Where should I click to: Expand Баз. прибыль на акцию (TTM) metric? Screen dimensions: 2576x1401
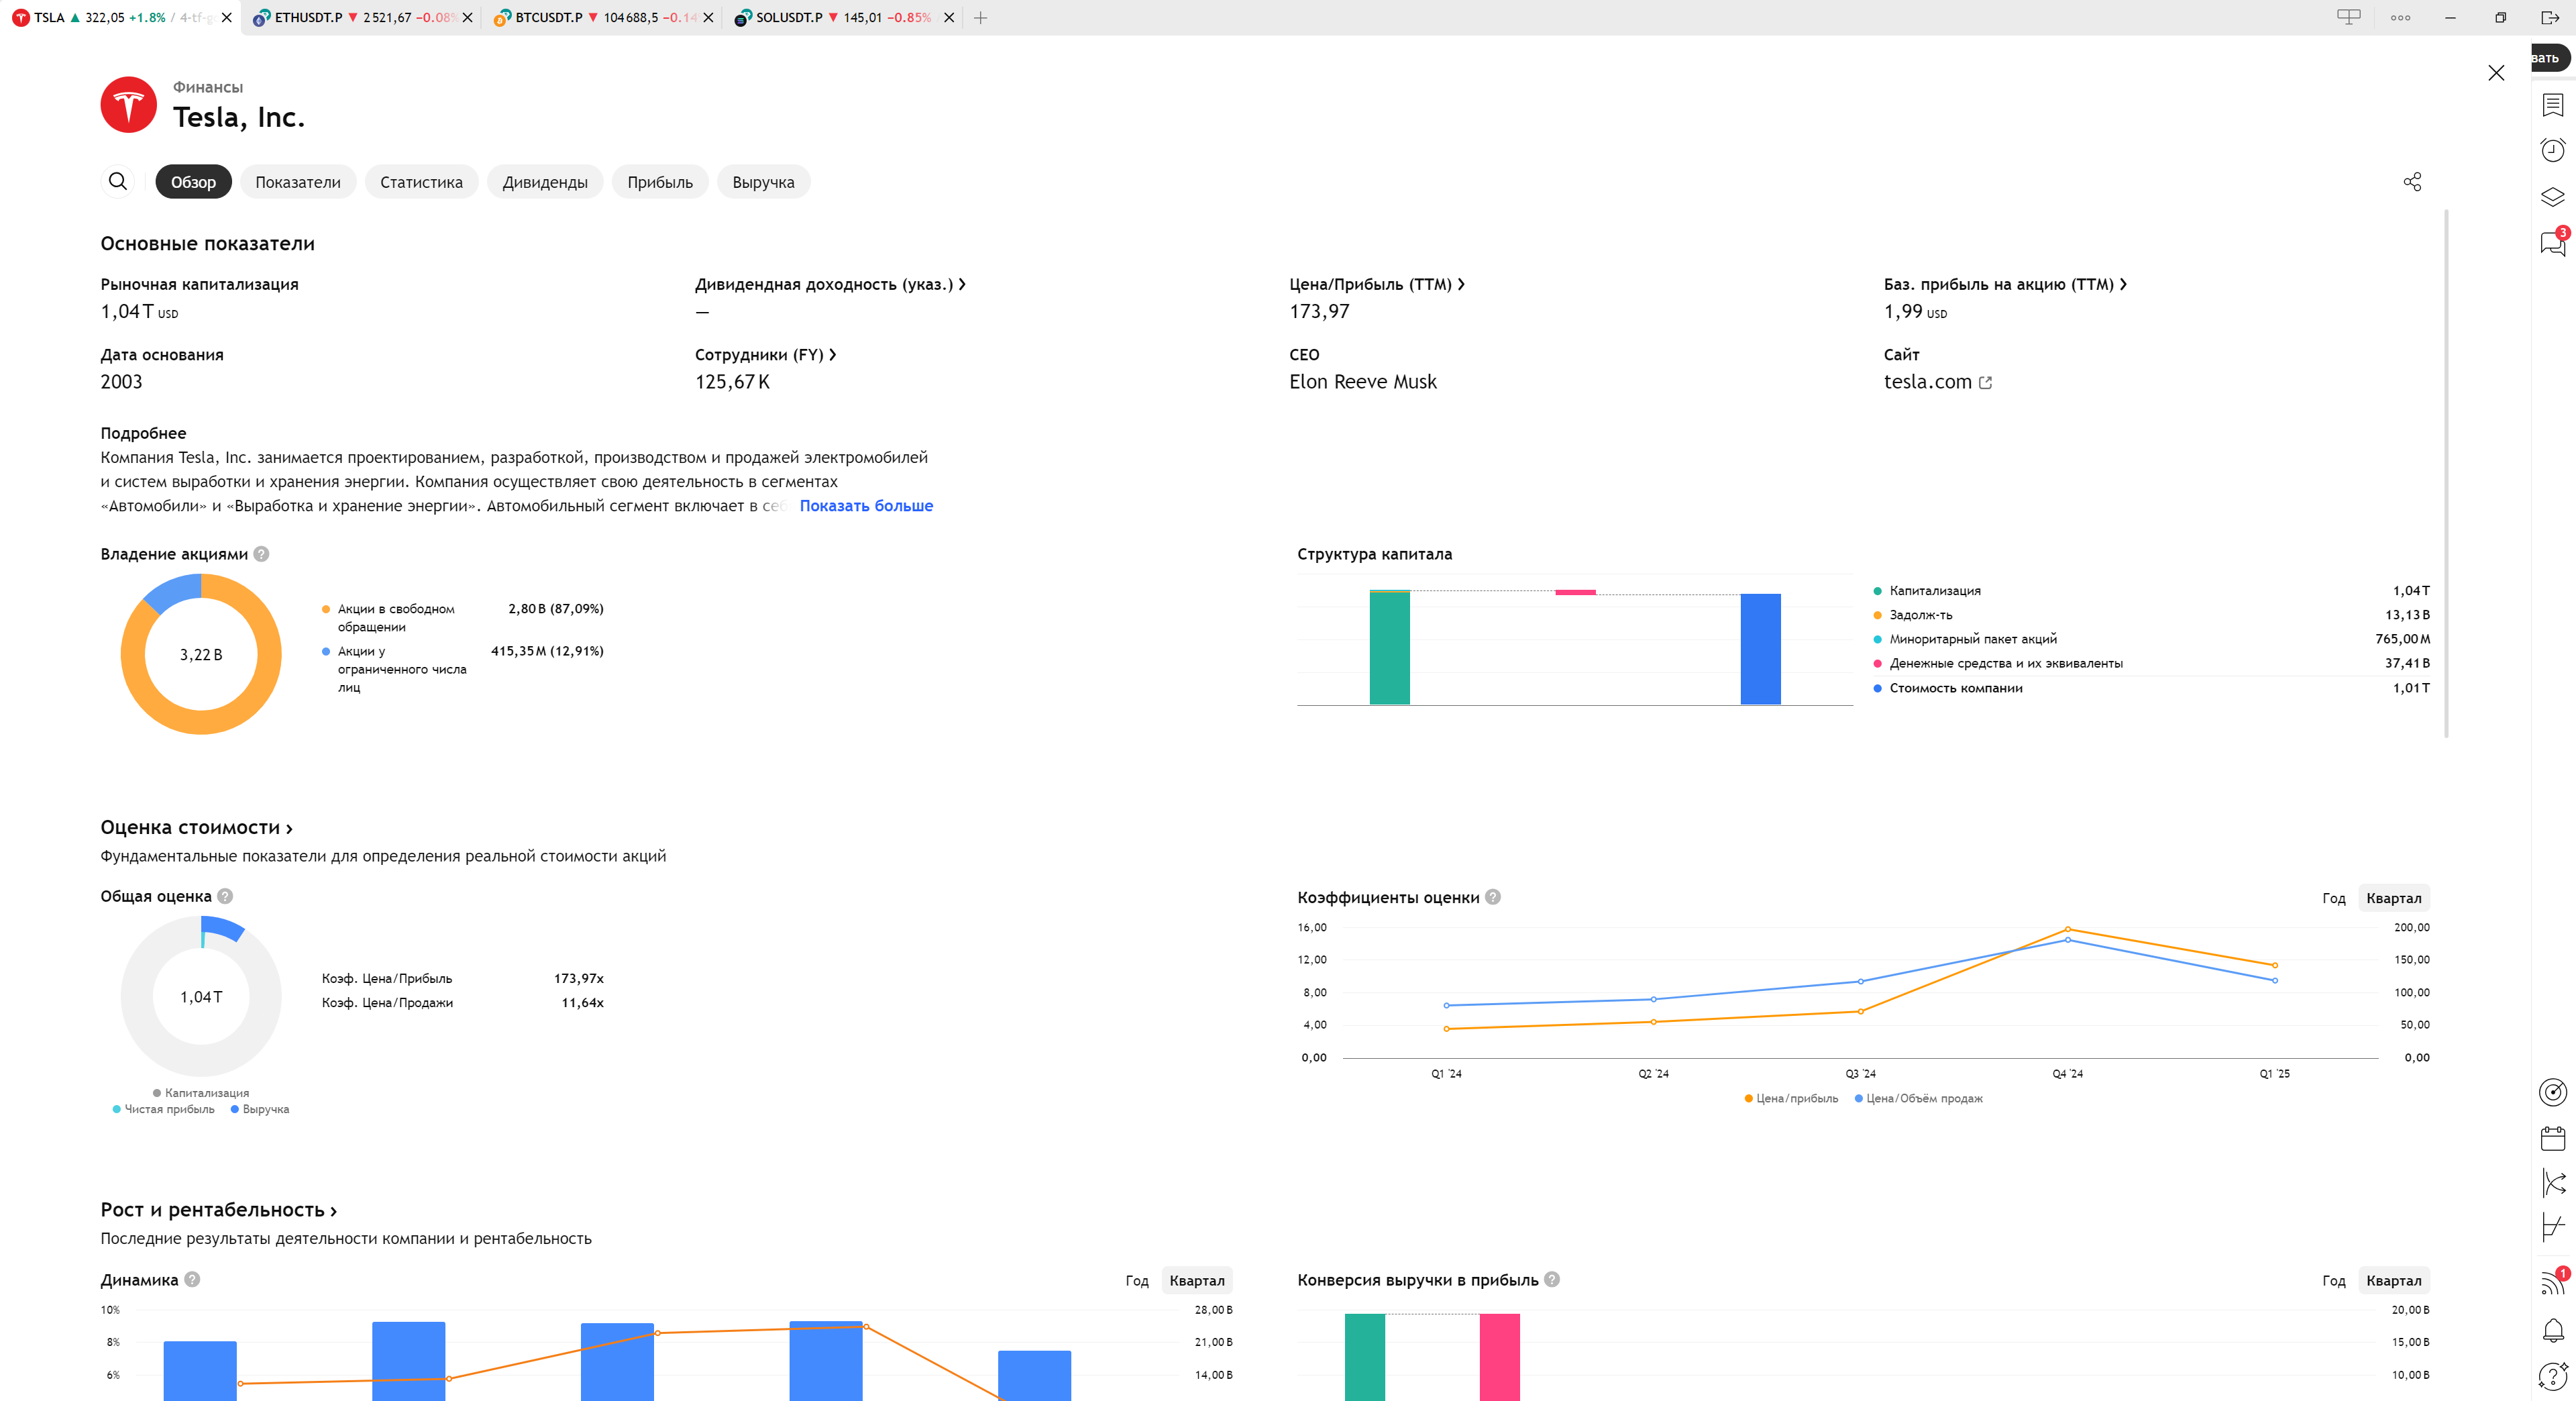click(x=2005, y=284)
